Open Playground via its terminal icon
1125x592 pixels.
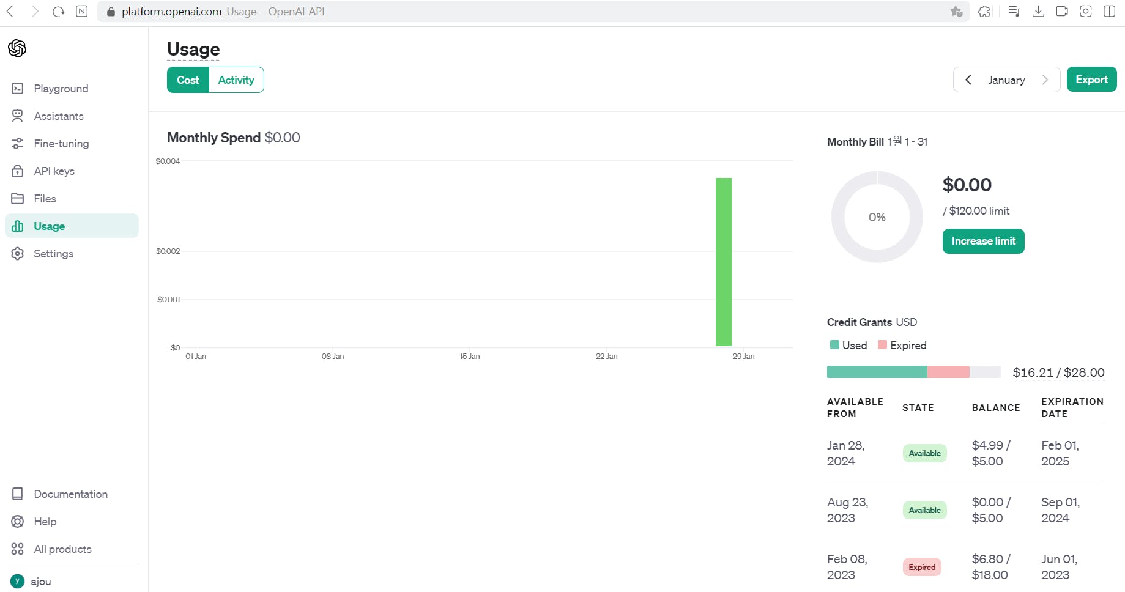click(x=18, y=89)
